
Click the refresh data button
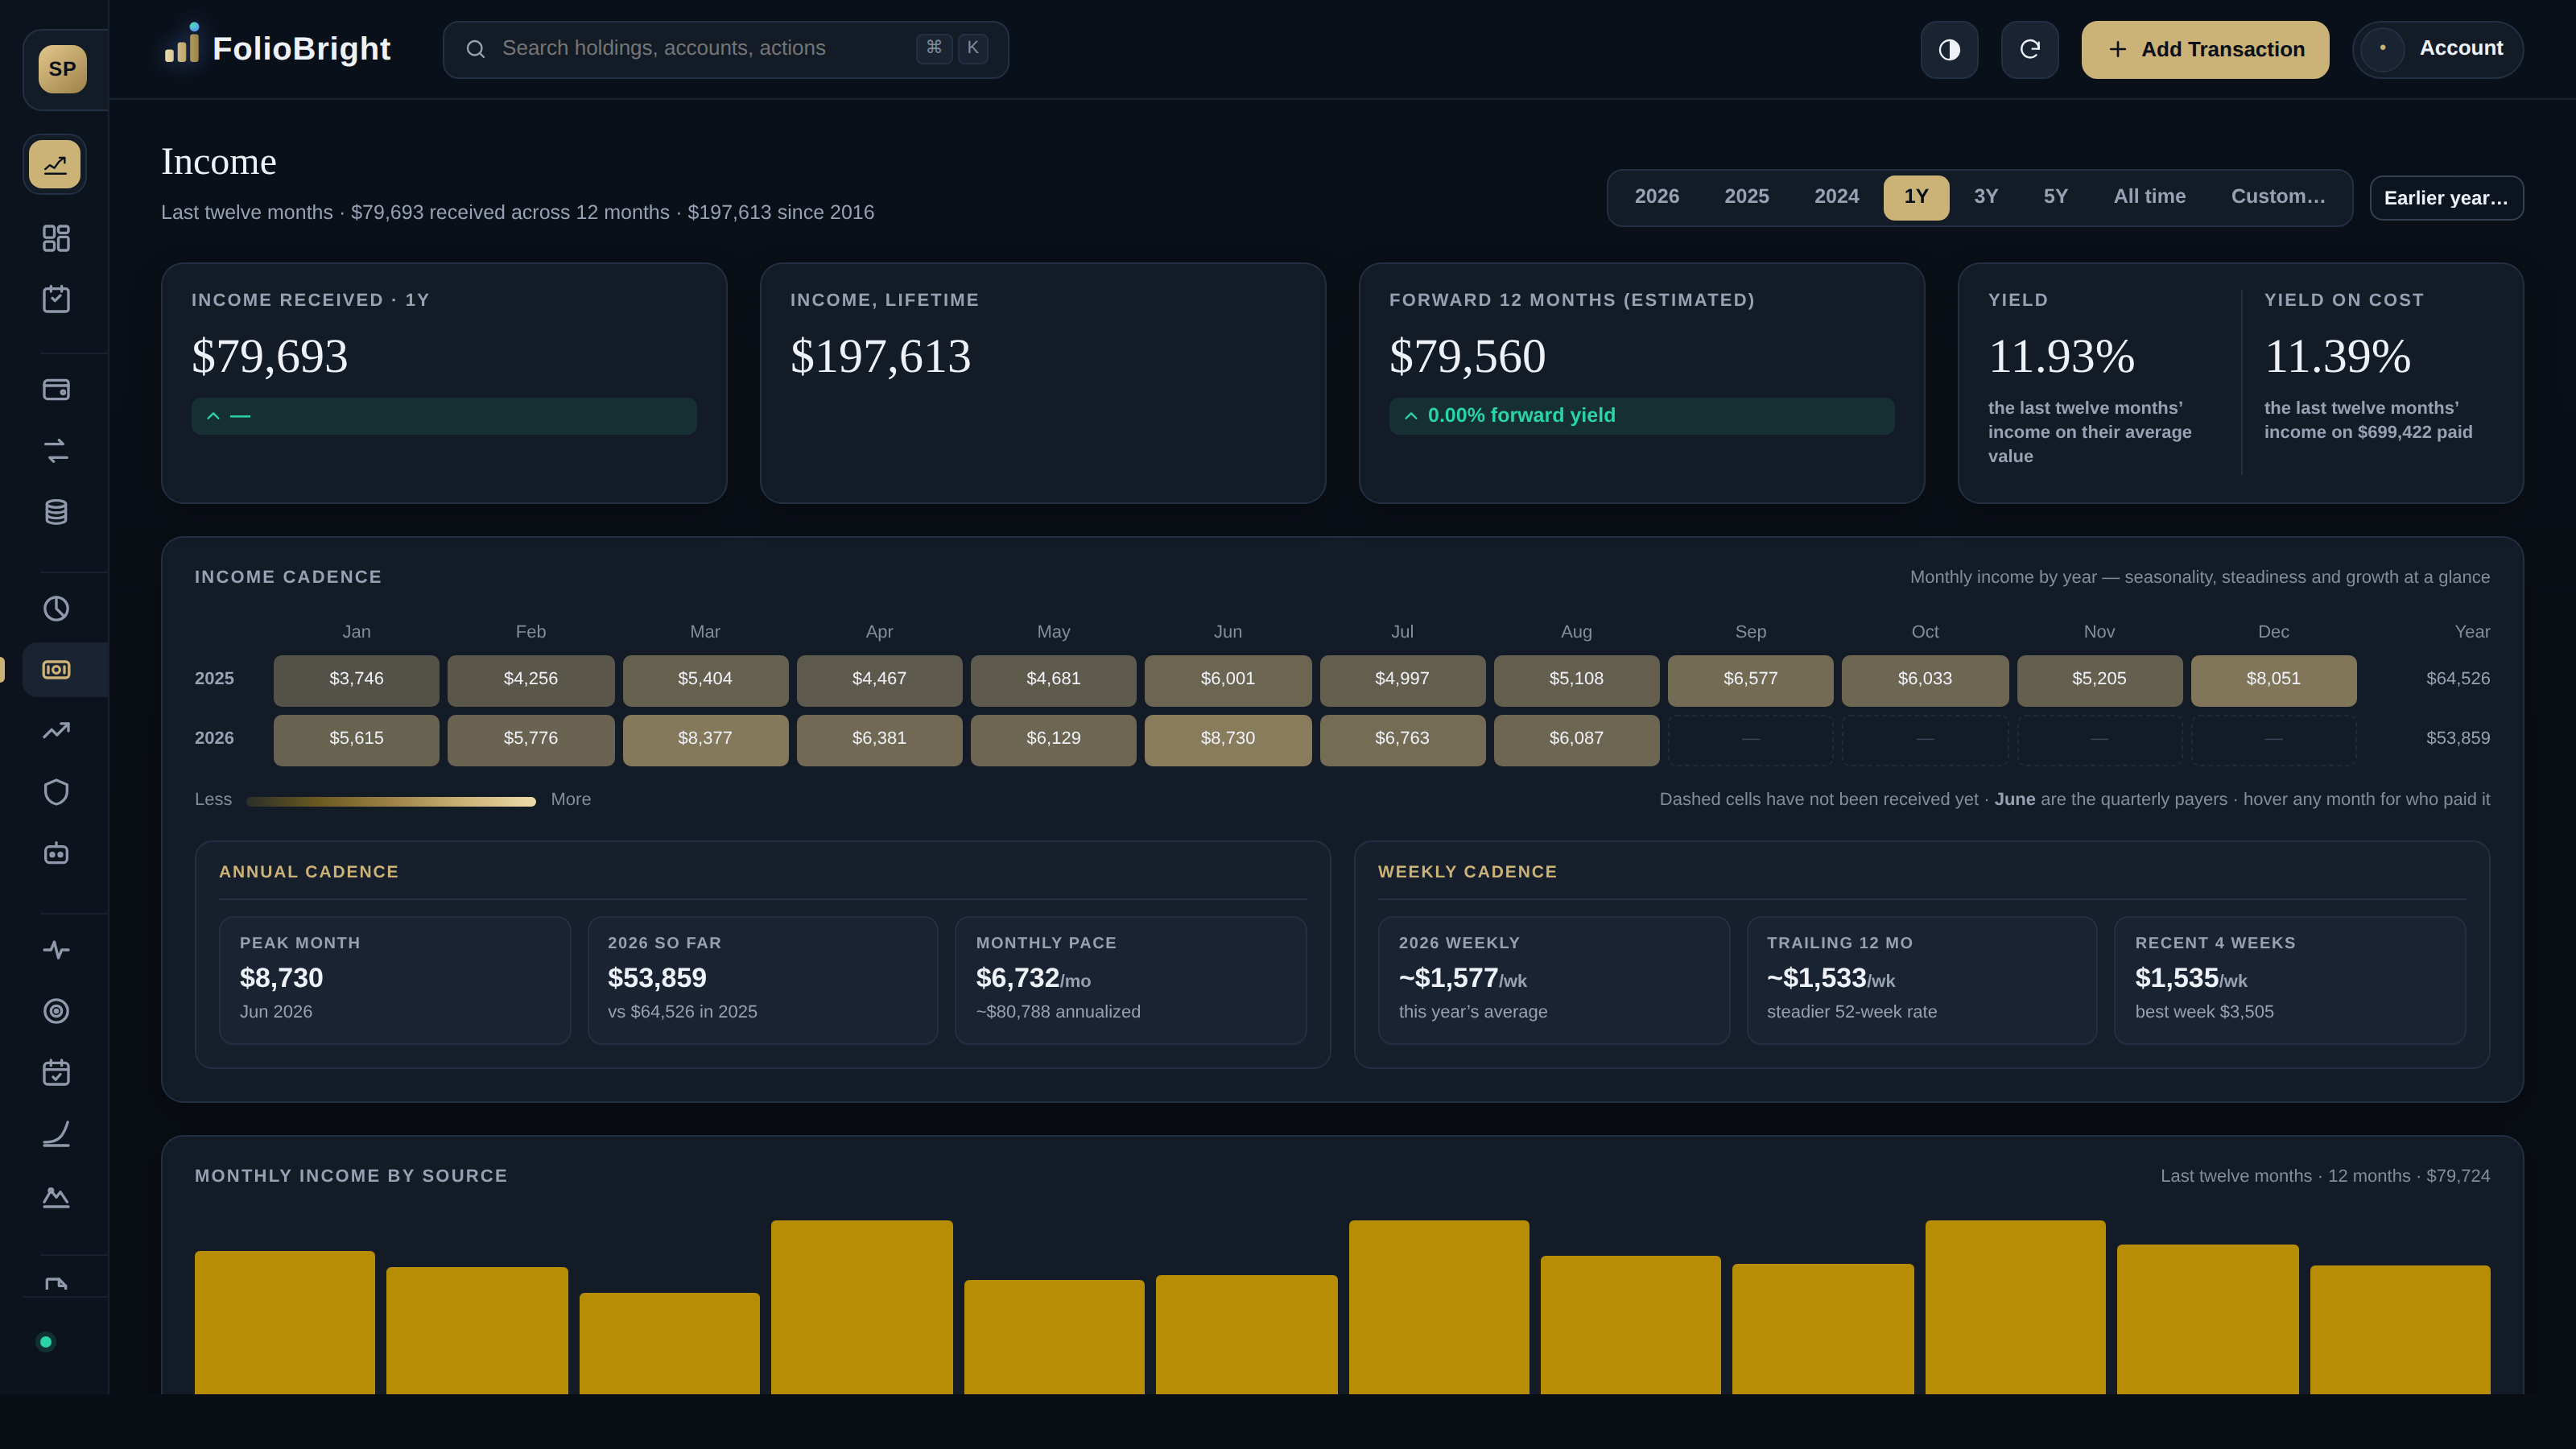click(2029, 49)
